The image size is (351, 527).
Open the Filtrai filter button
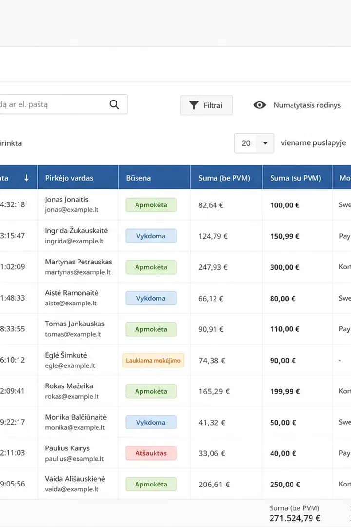[206, 105]
